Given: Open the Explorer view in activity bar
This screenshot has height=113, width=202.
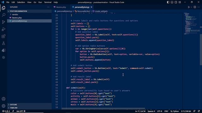Looking at the screenshot, I should pos(3,8).
